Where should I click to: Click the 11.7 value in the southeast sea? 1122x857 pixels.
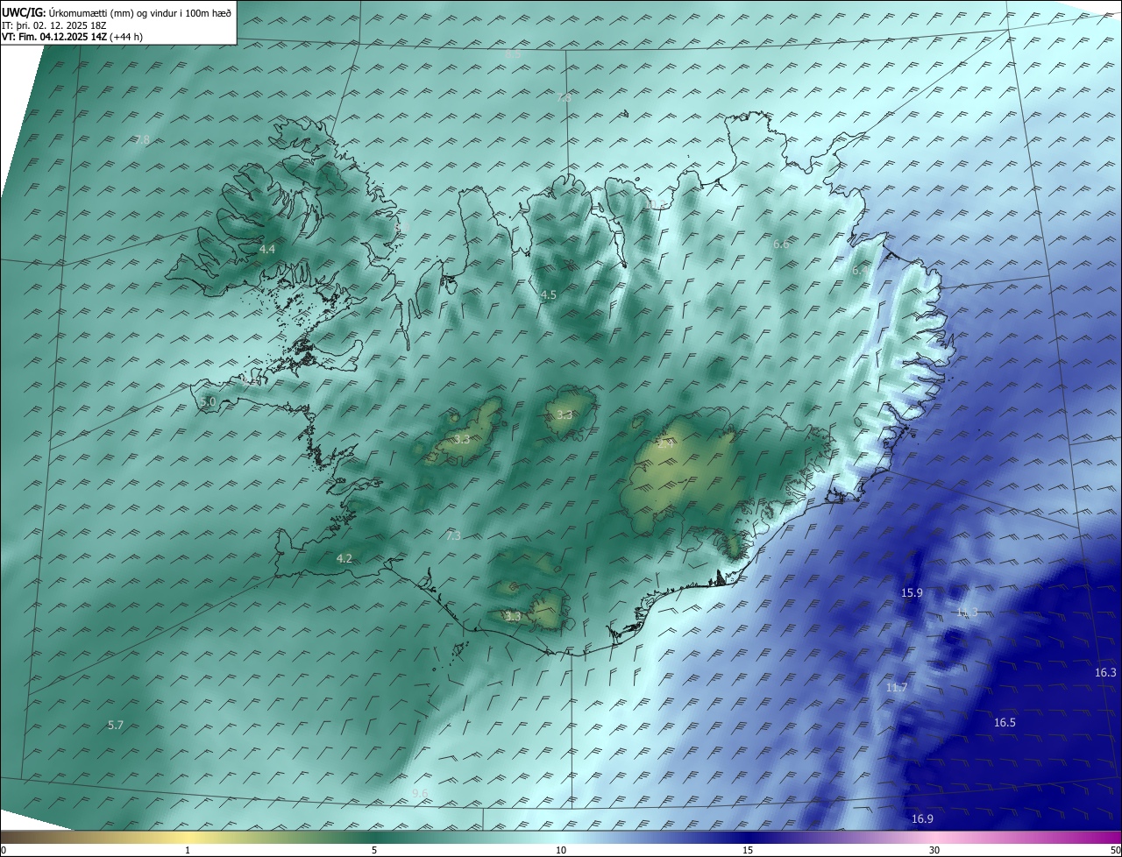[x=897, y=688]
